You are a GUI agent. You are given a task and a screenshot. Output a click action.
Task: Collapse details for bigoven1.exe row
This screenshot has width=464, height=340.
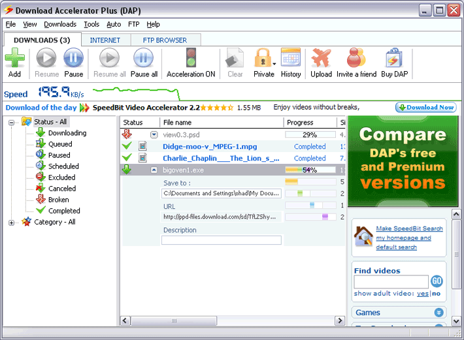154,170
